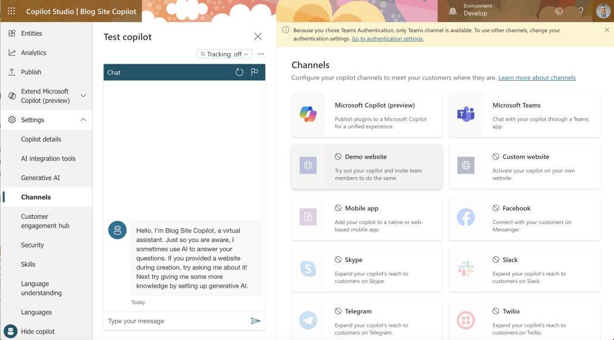
Task: Click the Mobile app card title
Action: (361, 208)
